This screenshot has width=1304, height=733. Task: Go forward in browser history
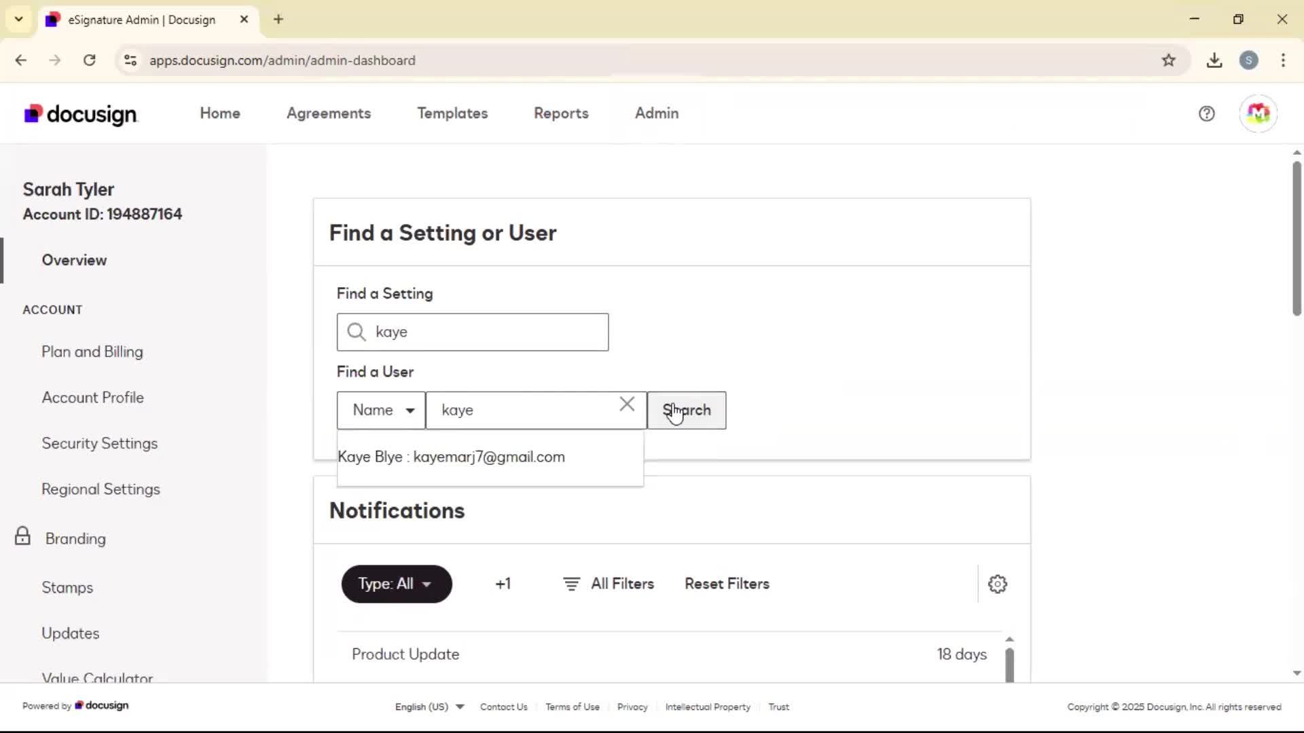(x=55, y=60)
